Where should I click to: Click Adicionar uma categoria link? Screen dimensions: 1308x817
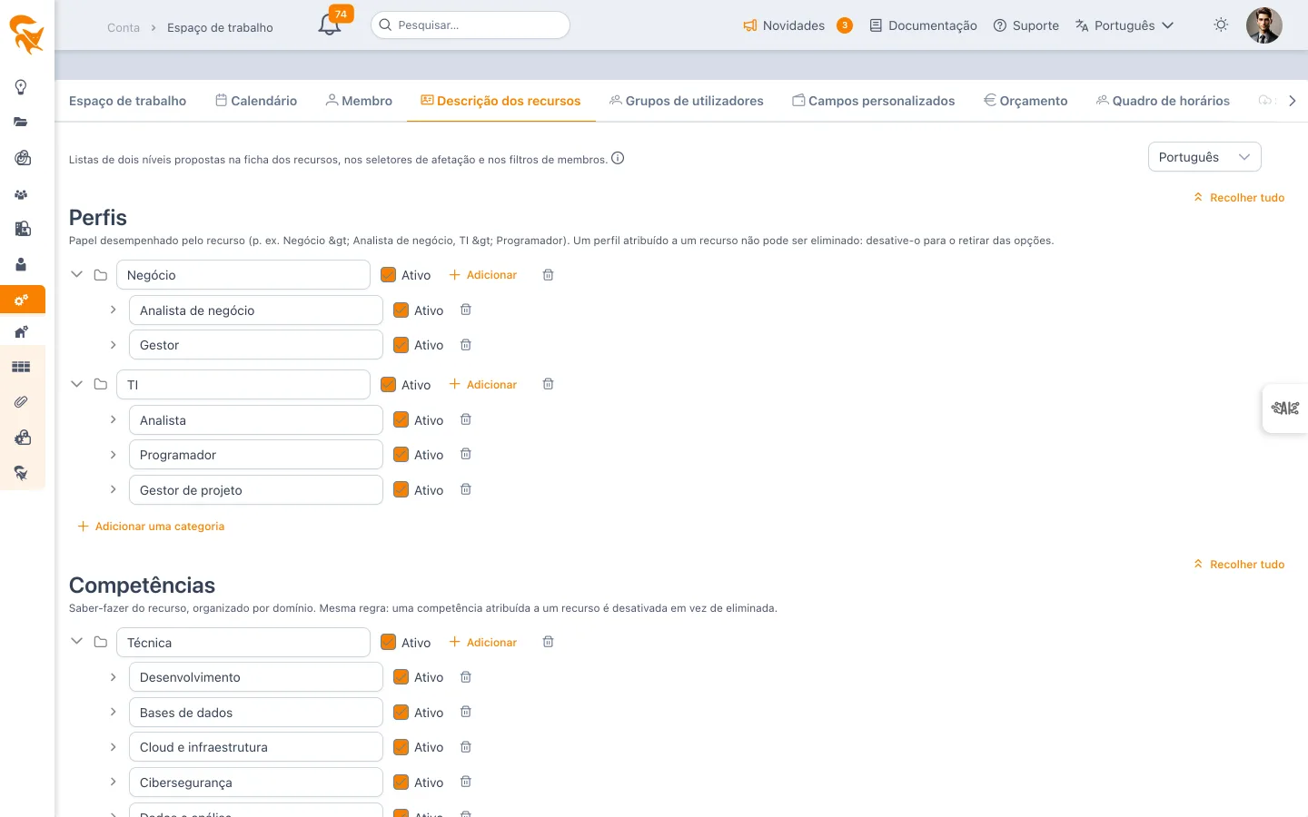[151, 527]
